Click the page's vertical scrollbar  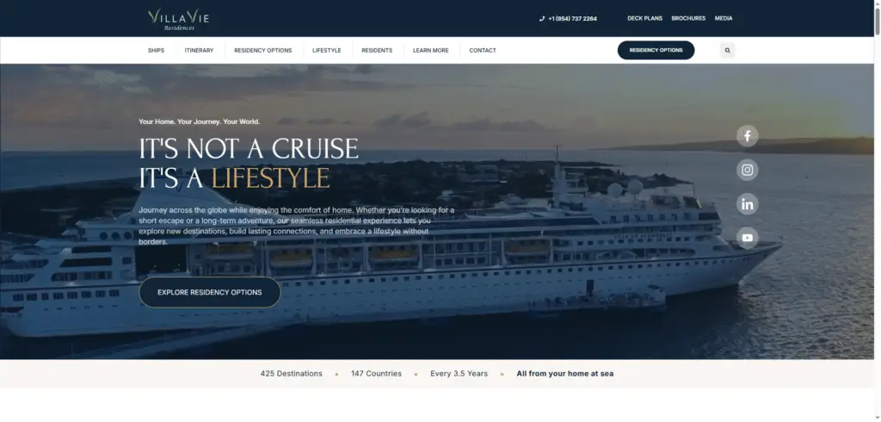(x=878, y=211)
